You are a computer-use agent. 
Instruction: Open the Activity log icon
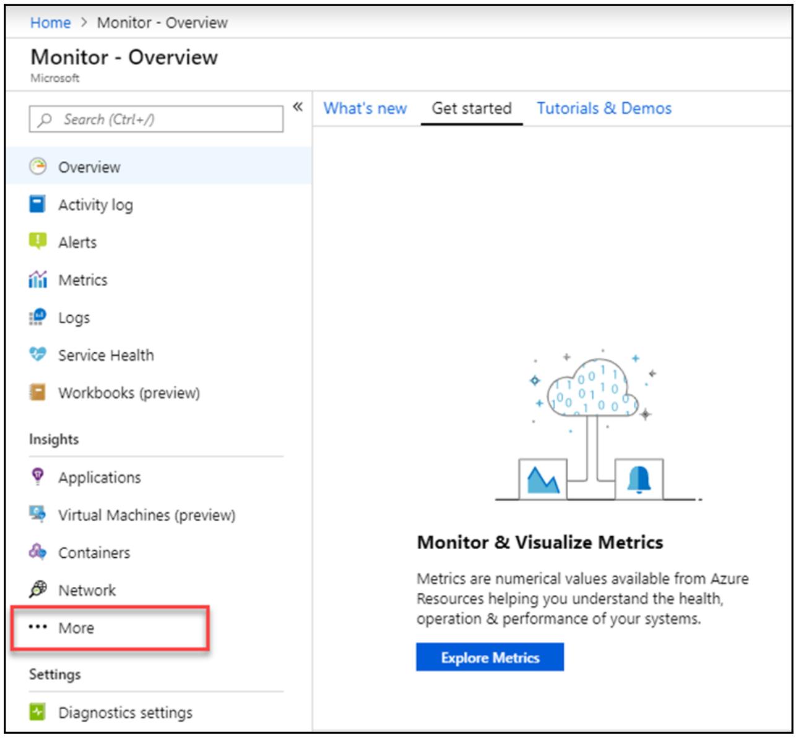(x=38, y=204)
